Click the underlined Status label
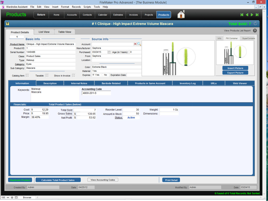The width and height of the screenshot is (268, 201). tap(119, 118)
